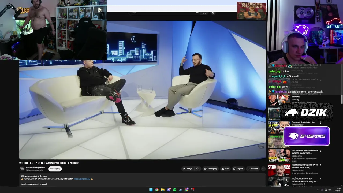The height and width of the screenshot is (193, 343).
Task: Open File Explorer from the taskbar
Action: [x=163, y=190]
